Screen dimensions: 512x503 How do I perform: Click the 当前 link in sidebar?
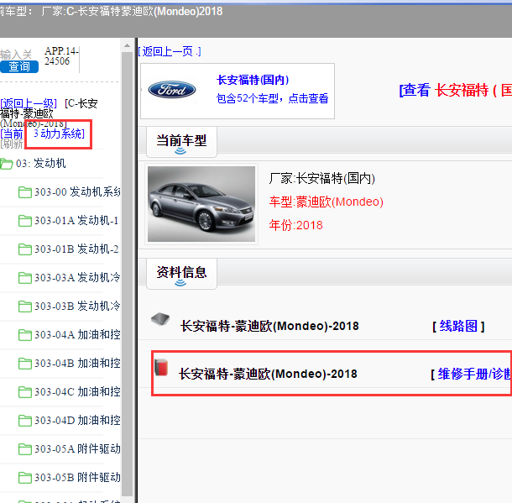pyautogui.click(x=12, y=134)
